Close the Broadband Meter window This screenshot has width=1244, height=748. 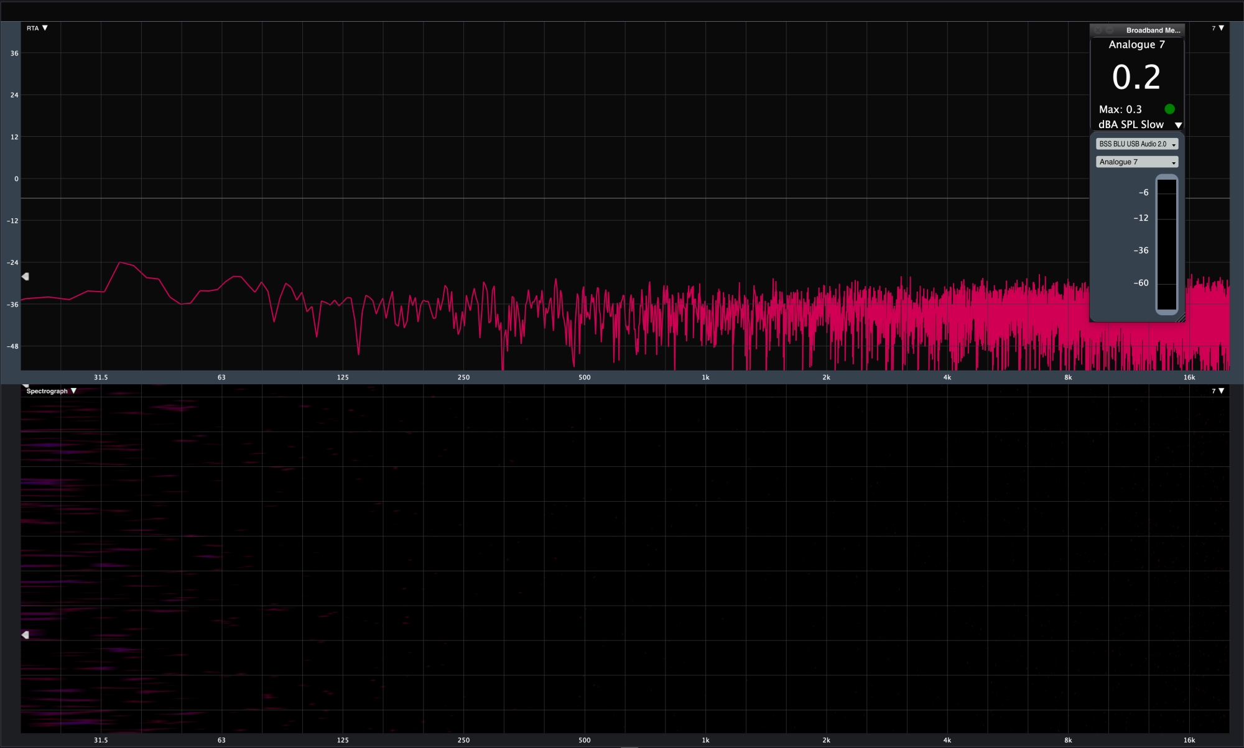tap(1098, 30)
